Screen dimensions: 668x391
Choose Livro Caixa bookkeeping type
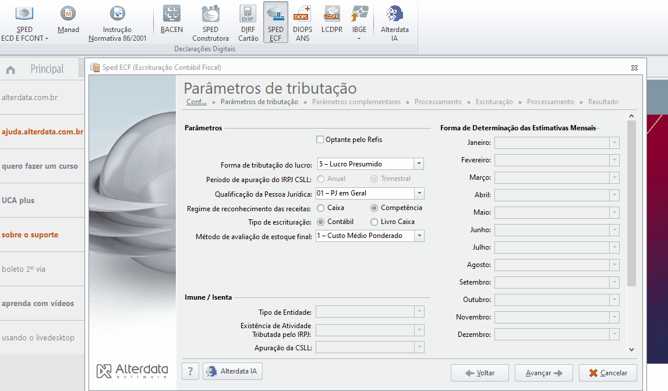[x=374, y=222]
